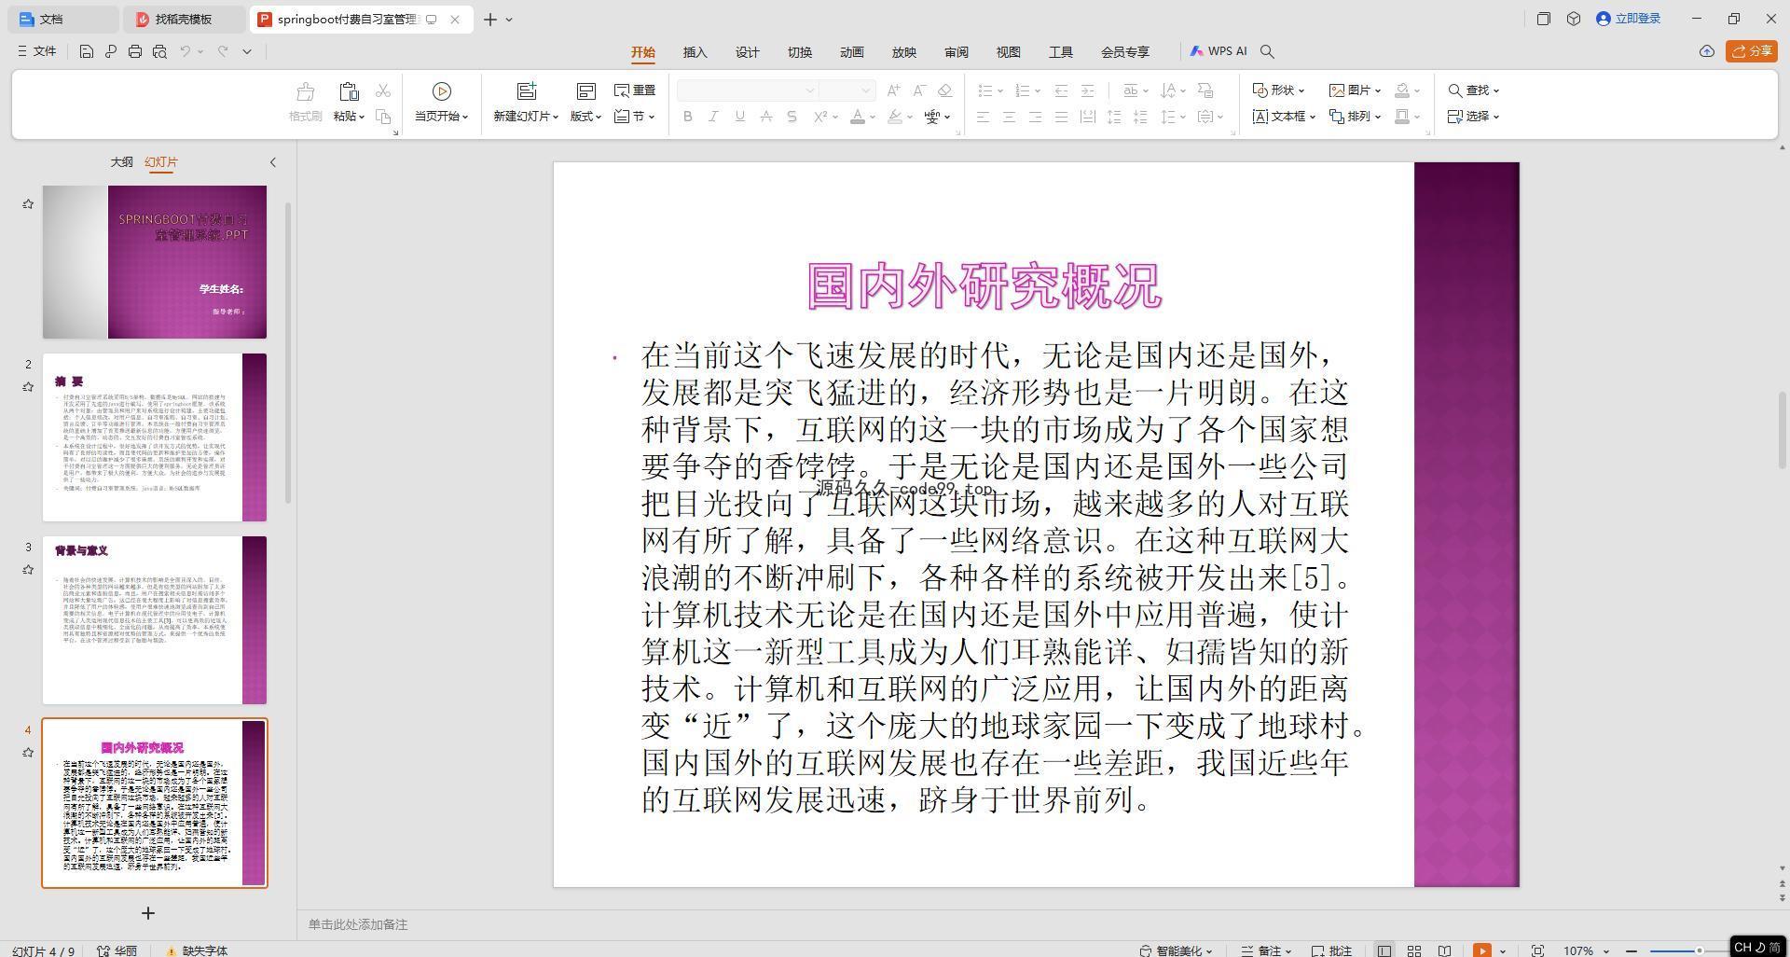The height and width of the screenshot is (957, 1790).
Task: Open the select dropdown
Action: (1473, 117)
